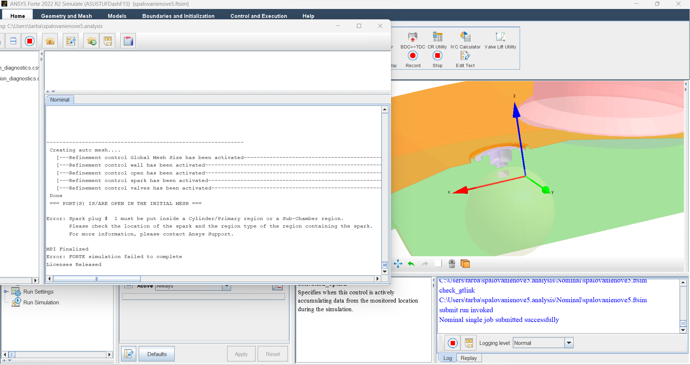Click the Log panel scroll down arrow
This screenshot has height=365, width=690.
pos(683,330)
